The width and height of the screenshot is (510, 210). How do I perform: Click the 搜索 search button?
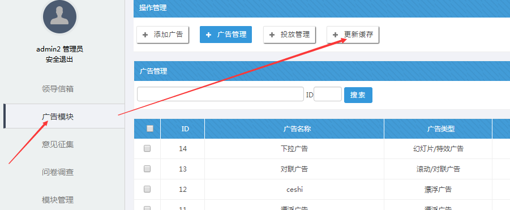click(358, 95)
